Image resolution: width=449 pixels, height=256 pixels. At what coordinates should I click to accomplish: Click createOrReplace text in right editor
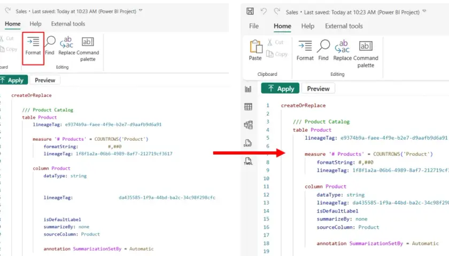(303, 106)
